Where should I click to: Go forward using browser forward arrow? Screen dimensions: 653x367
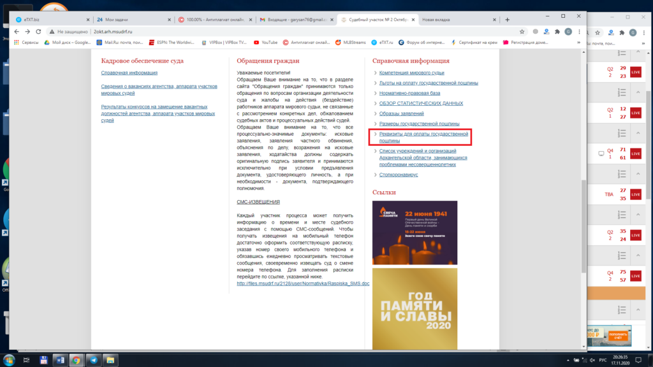tap(27, 32)
